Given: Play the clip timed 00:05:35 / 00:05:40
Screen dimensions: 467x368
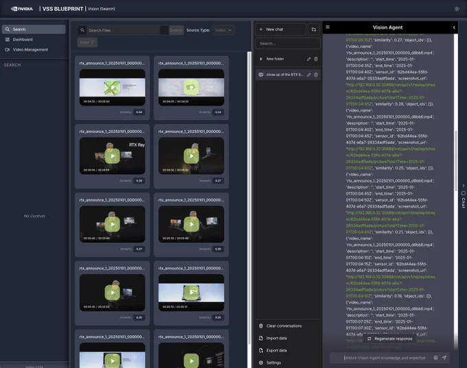Looking at the screenshot, I should coord(191,224).
